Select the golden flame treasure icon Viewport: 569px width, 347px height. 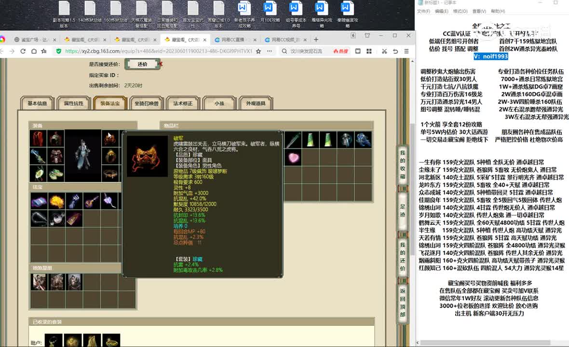click(56, 201)
